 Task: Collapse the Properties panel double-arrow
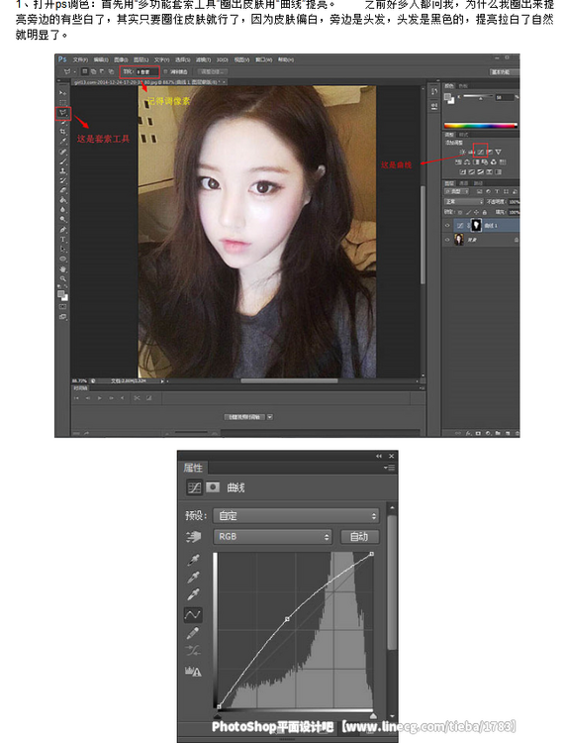(x=379, y=456)
